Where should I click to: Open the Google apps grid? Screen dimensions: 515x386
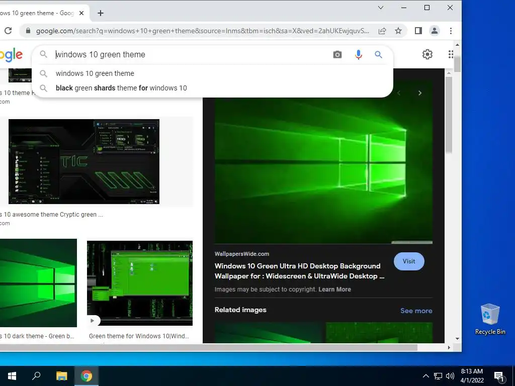(451, 54)
